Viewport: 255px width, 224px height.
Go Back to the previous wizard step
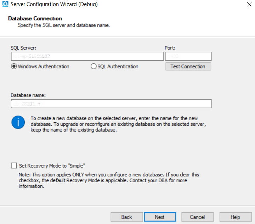(126, 217)
